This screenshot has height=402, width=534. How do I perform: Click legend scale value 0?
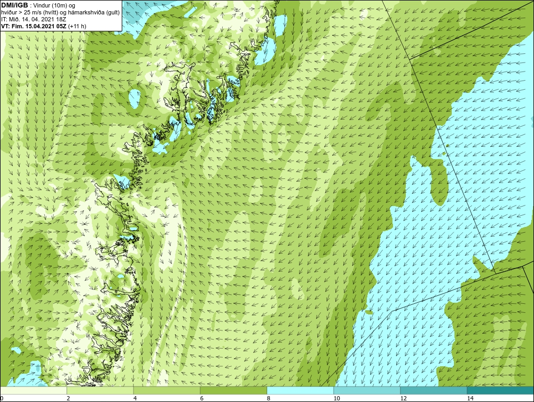click(x=2, y=398)
